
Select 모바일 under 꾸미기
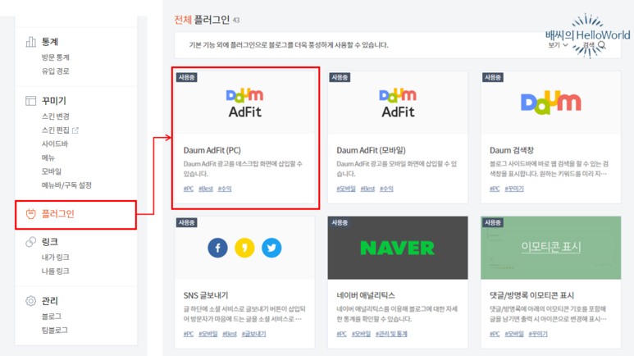click(52, 171)
